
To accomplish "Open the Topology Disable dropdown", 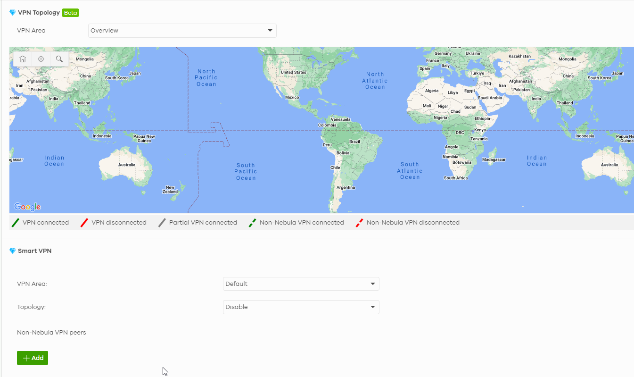I will click(301, 307).
